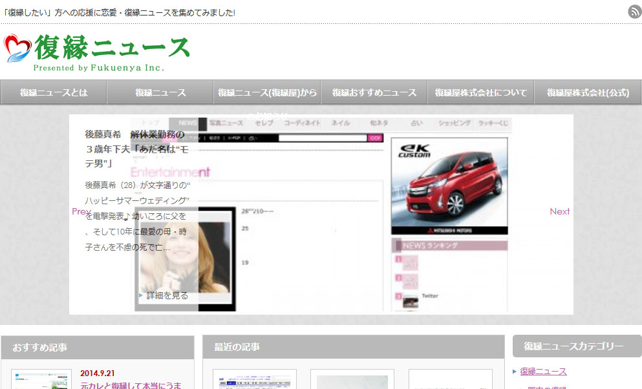Select the 復縁ニュース navigation tab

160,92
